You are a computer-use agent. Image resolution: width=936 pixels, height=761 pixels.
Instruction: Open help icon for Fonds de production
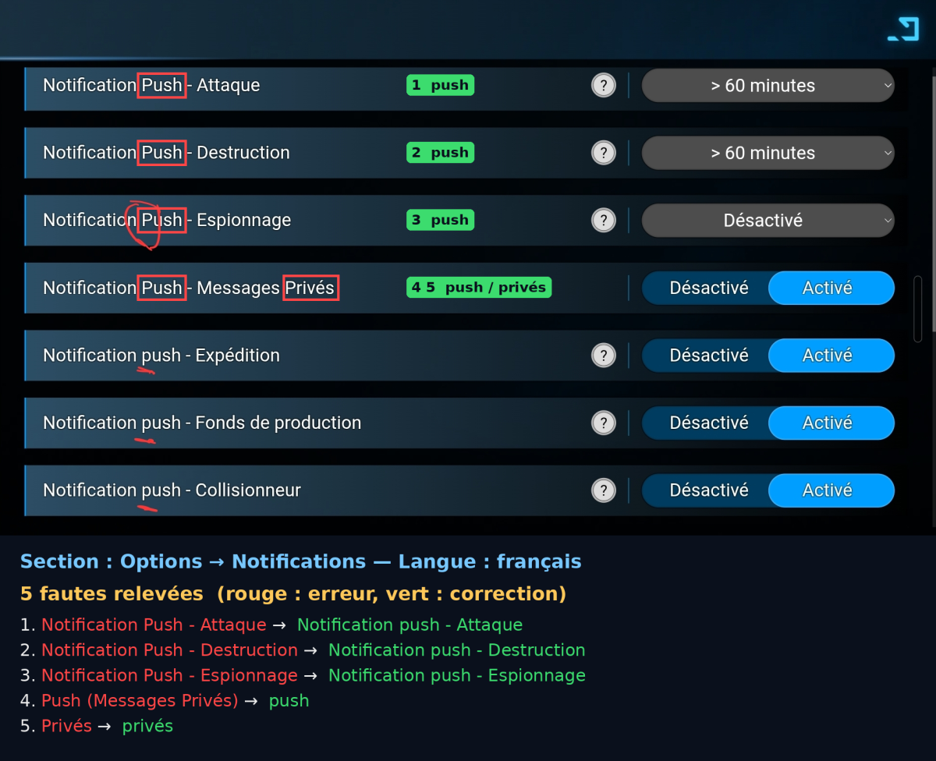coord(604,423)
